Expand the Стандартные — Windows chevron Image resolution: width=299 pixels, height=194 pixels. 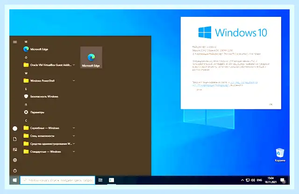point(74,151)
